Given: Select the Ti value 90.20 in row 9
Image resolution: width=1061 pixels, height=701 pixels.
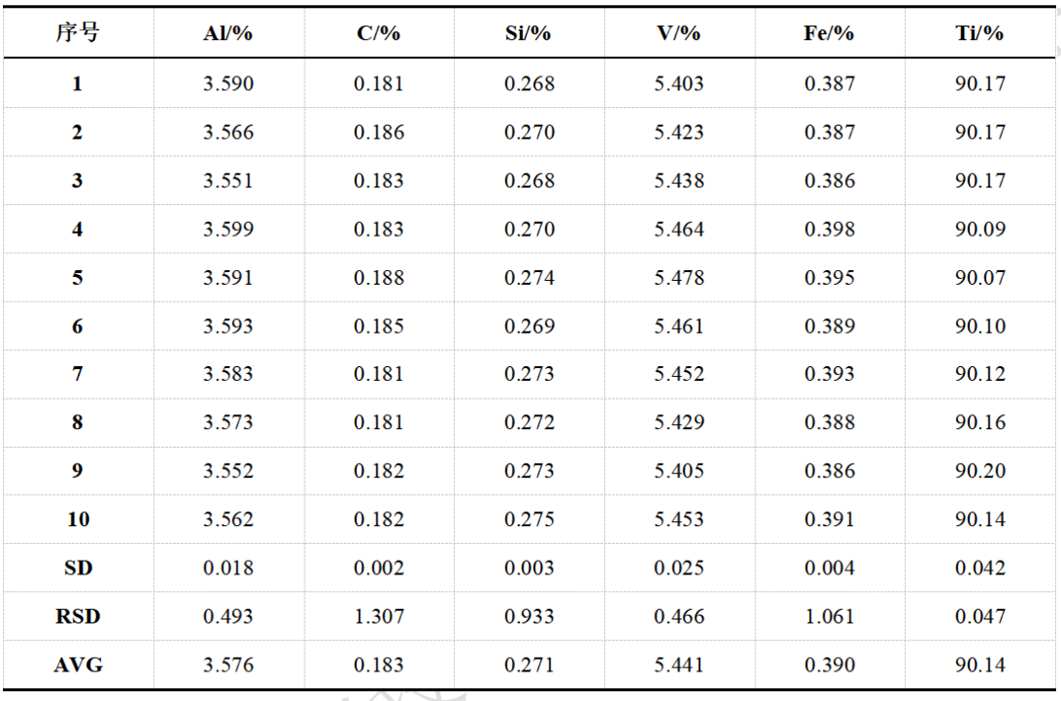Looking at the screenshot, I should coord(979,471).
